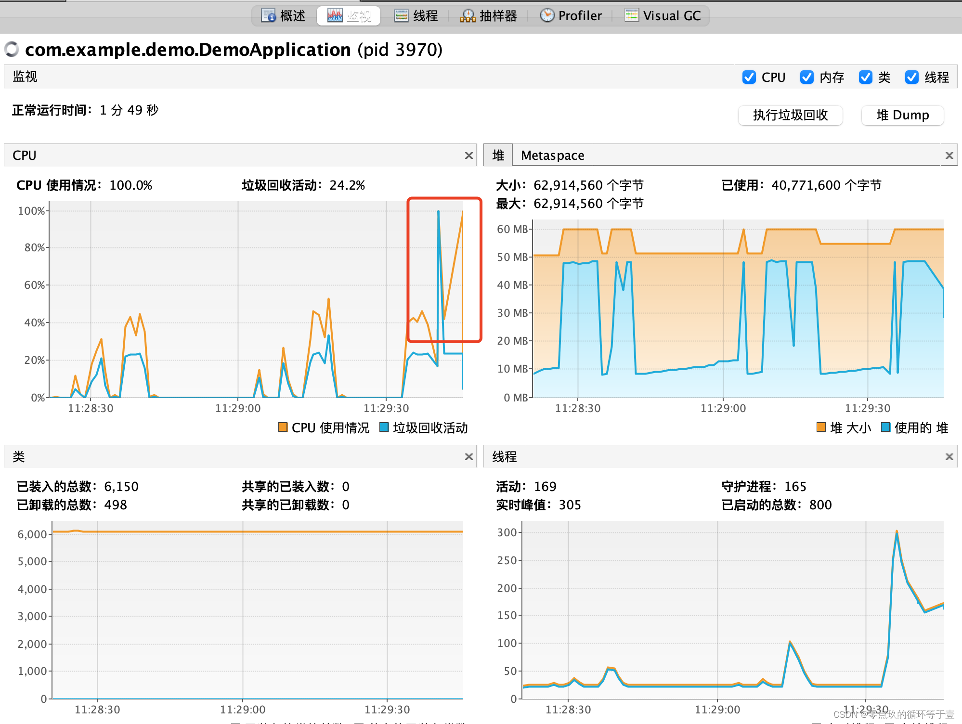962x724 pixels.
Task: Close the CPU panel
Action: pos(469,155)
